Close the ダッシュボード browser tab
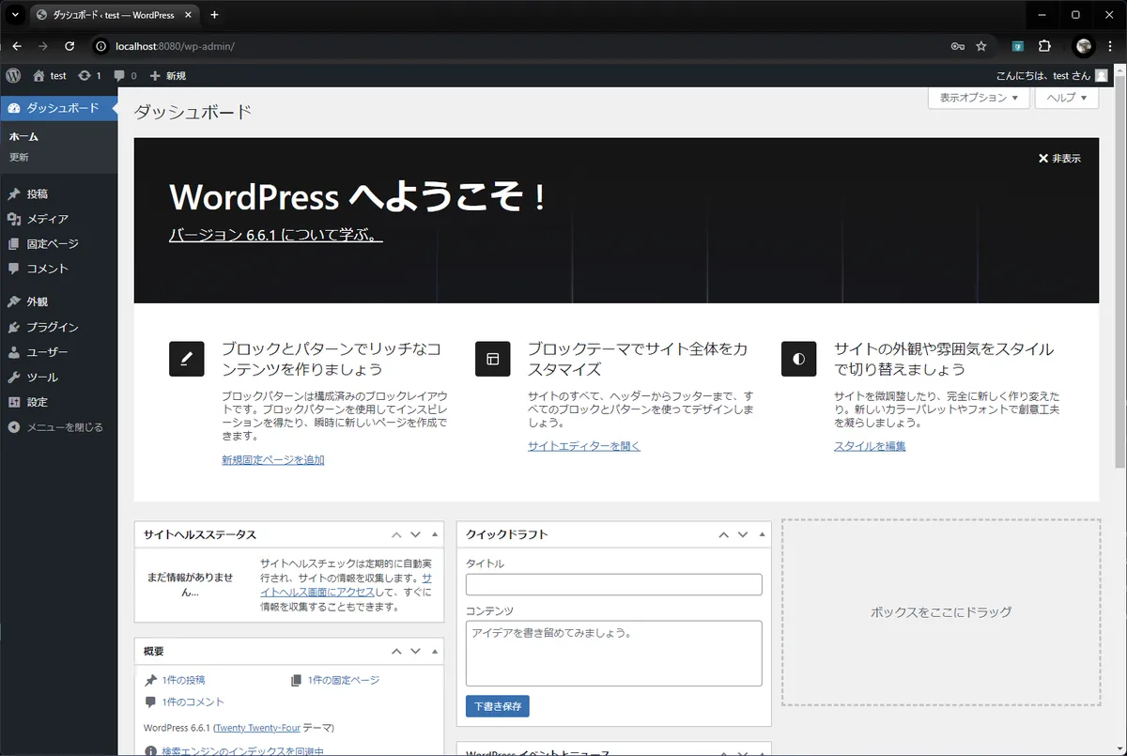1127x756 pixels. [x=189, y=15]
